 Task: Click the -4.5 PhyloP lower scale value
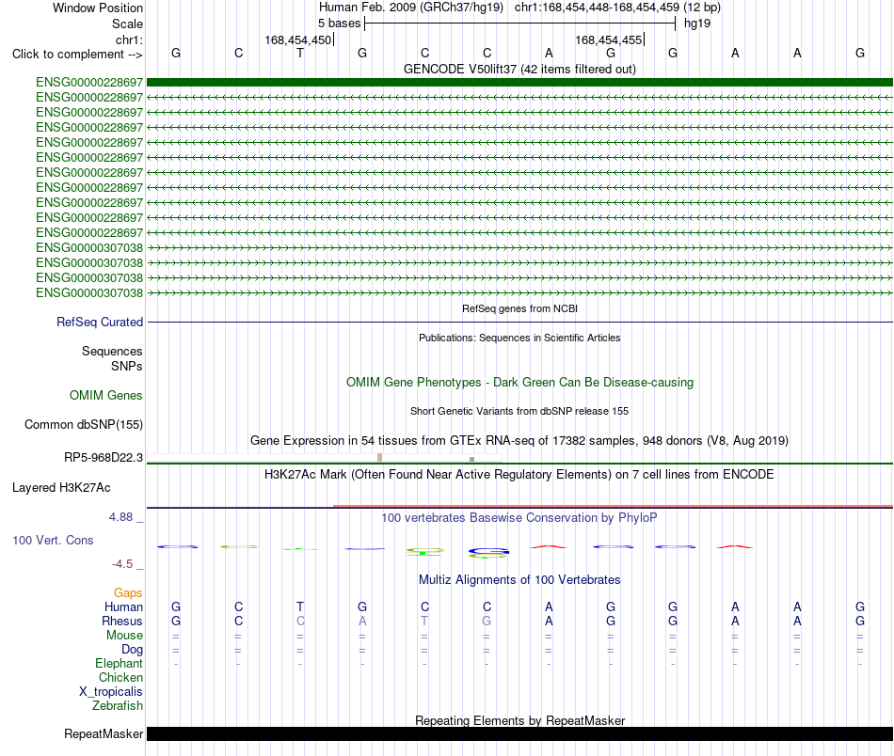[122, 564]
